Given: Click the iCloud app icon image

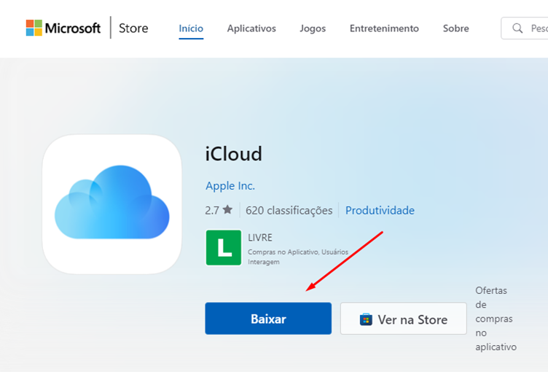Looking at the screenshot, I should (111, 204).
